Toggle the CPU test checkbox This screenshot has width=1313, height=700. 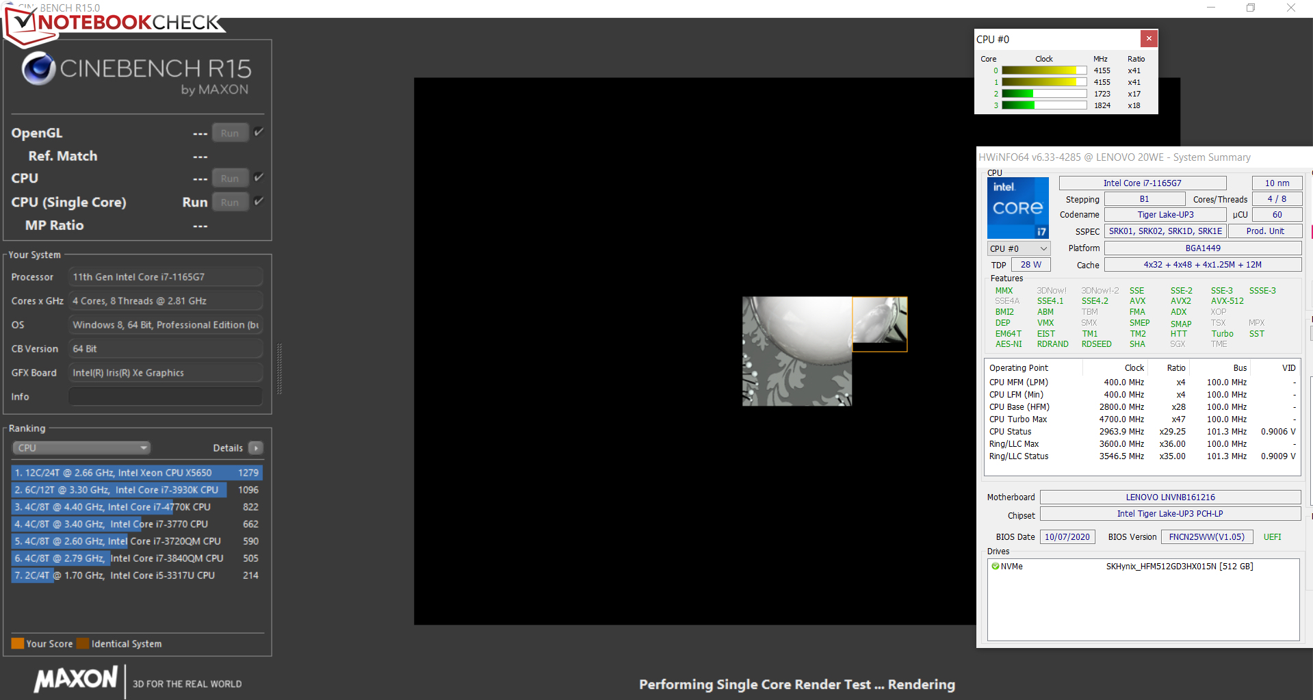click(259, 177)
